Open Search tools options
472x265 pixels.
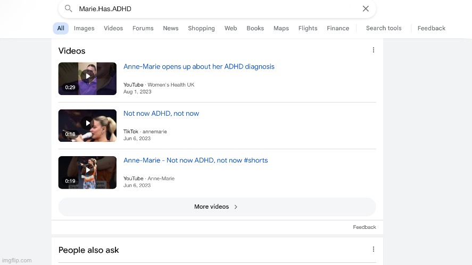coord(384,28)
